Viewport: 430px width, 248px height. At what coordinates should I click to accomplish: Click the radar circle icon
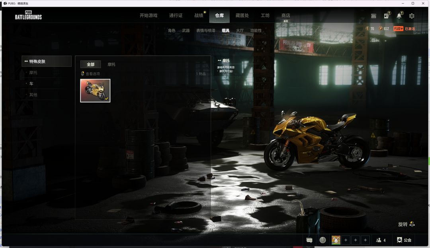tap(322, 240)
